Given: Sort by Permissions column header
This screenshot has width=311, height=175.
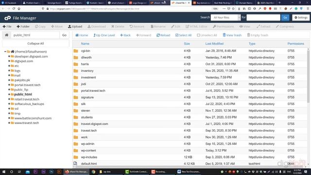Looking at the screenshot, I should 296,44.
